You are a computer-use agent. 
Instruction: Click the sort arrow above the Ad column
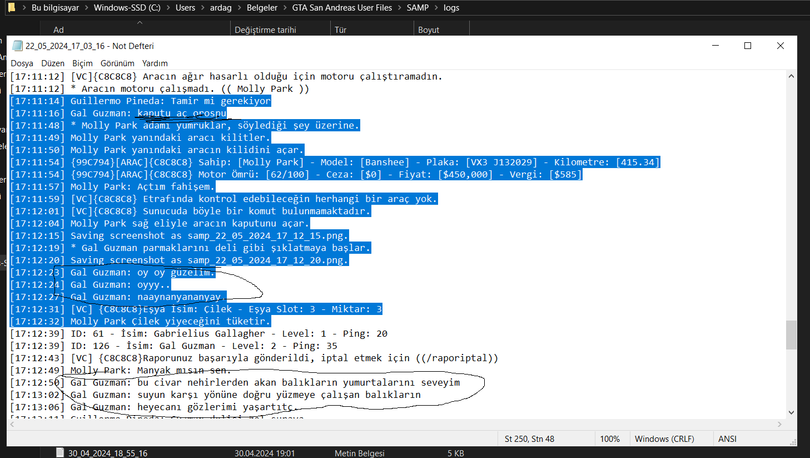pyautogui.click(x=140, y=23)
